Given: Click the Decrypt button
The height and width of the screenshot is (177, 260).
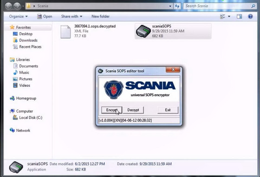Looking at the screenshot, I should [x=133, y=110].
